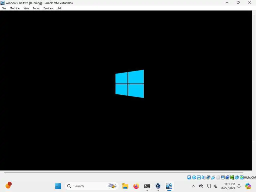
Task: Open the File menu
Action: [4, 8]
